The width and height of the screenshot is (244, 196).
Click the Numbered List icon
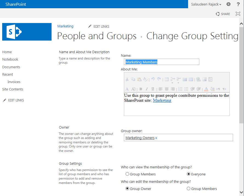coord(180,89)
